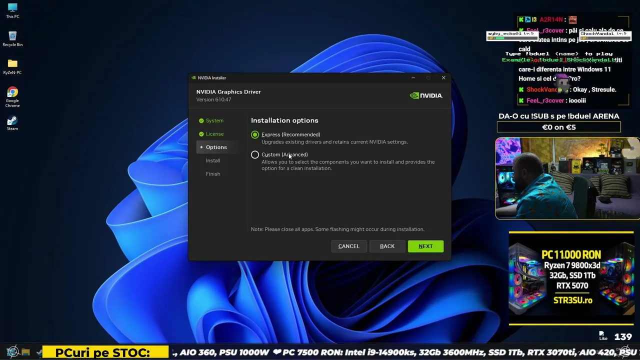Select the Steam desktop shortcut
The height and width of the screenshot is (360, 640).
click(x=12, y=123)
